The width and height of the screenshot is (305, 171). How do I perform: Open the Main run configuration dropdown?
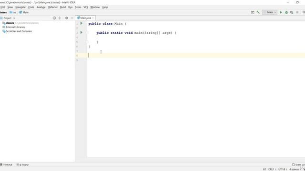click(x=270, y=12)
